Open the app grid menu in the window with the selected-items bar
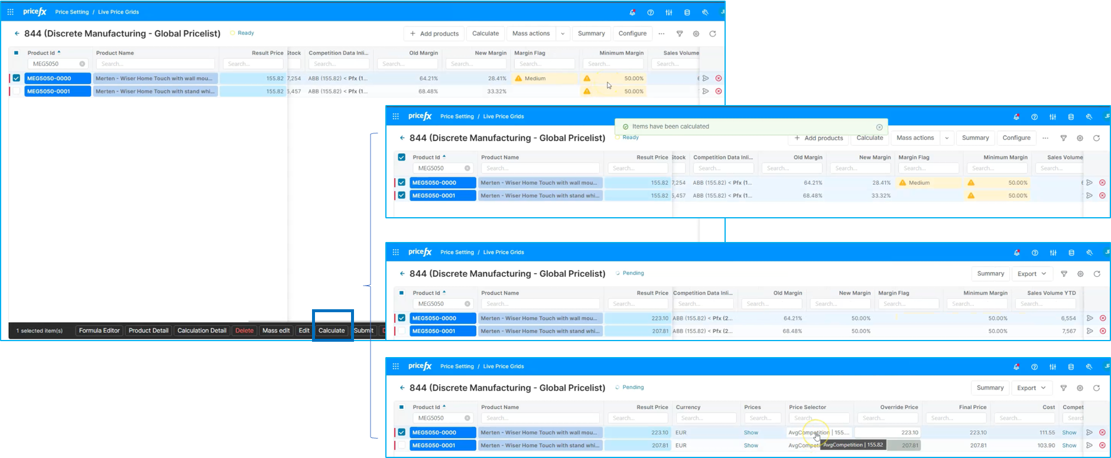 pos(10,12)
